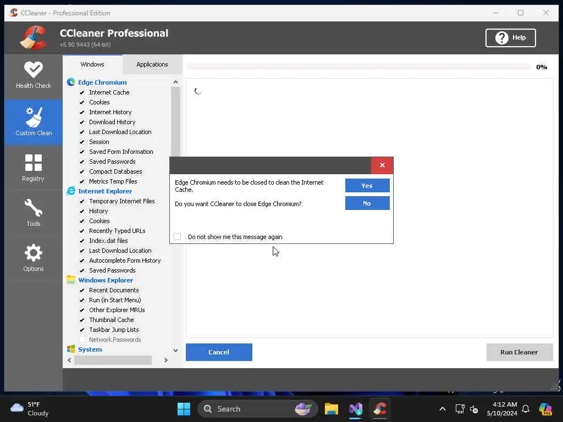563x422 pixels.
Task: Click the horizontal scrollbar thumb below the list
Action: point(113,360)
